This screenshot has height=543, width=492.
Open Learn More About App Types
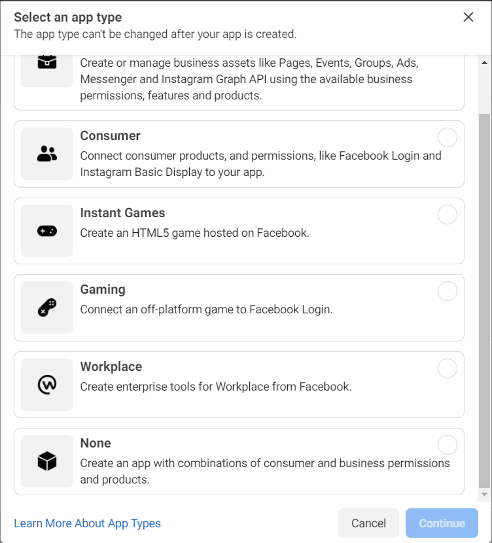[x=88, y=523]
